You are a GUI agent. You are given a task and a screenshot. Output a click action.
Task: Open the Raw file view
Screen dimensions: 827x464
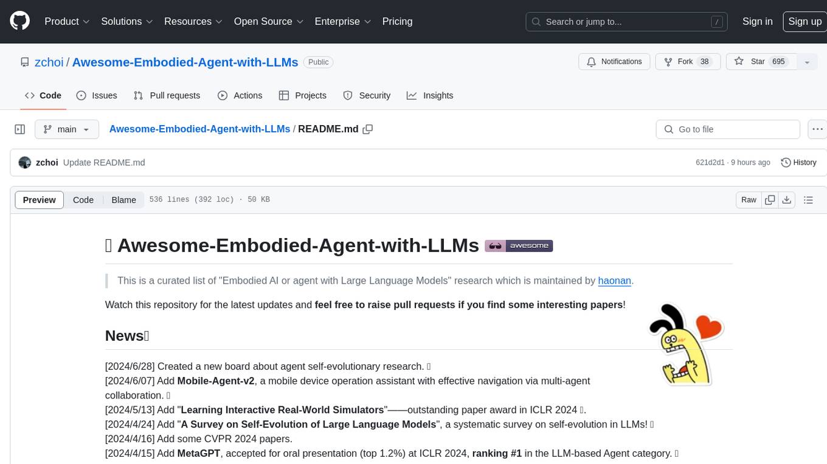(749, 200)
